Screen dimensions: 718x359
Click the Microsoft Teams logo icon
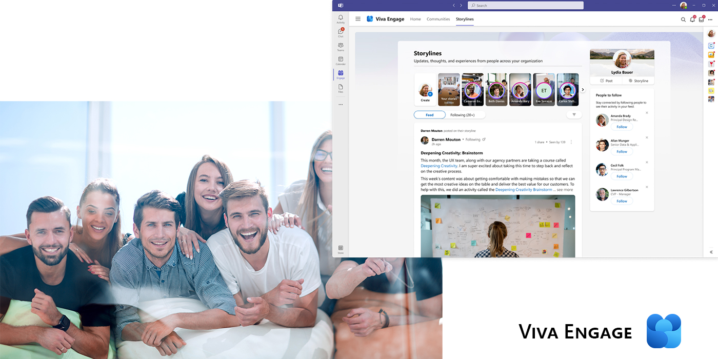tap(341, 5)
